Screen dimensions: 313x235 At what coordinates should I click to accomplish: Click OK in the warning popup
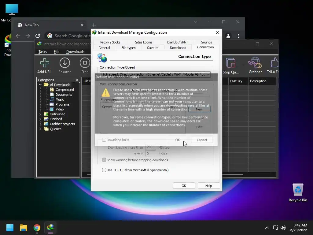178,140
